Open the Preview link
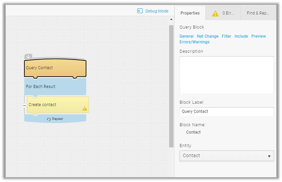Screen dimensions: 282x182 [x=259, y=36]
